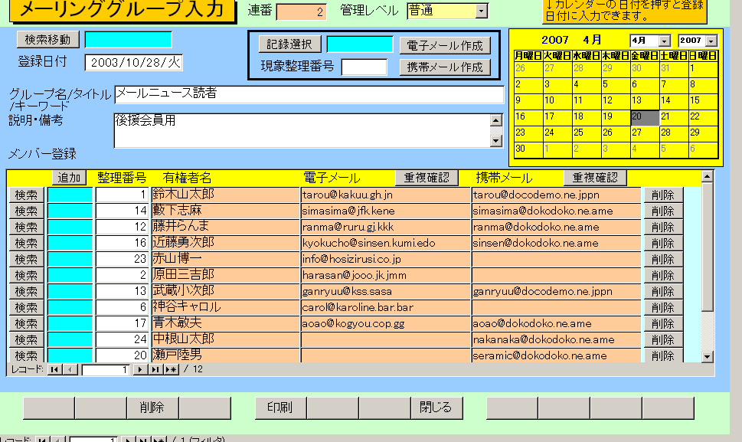Click 検索 button in 近藤勇次郎 row
This screenshot has width=742, height=442.
26,244
